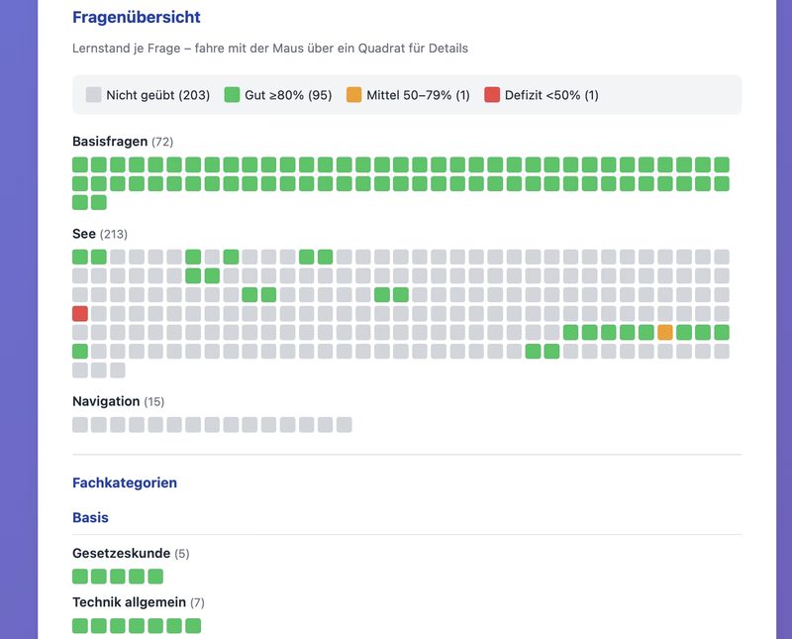Click the blue Basis subheading
792x639 pixels.
(x=90, y=517)
